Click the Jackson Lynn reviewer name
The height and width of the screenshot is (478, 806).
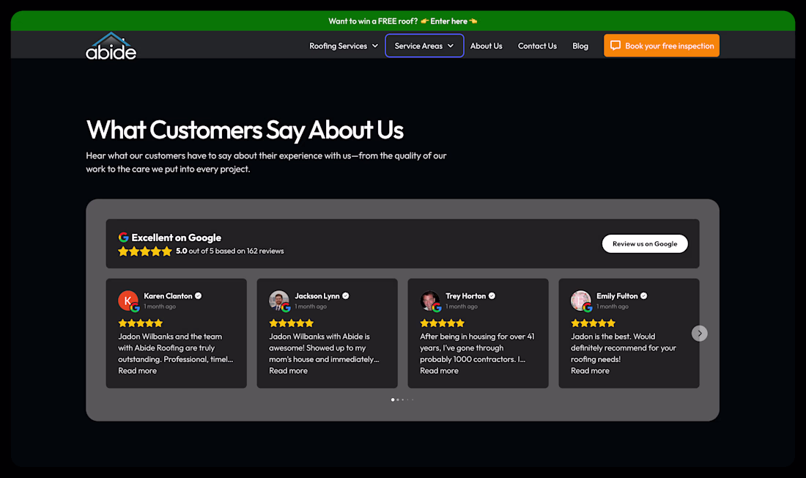tap(317, 296)
